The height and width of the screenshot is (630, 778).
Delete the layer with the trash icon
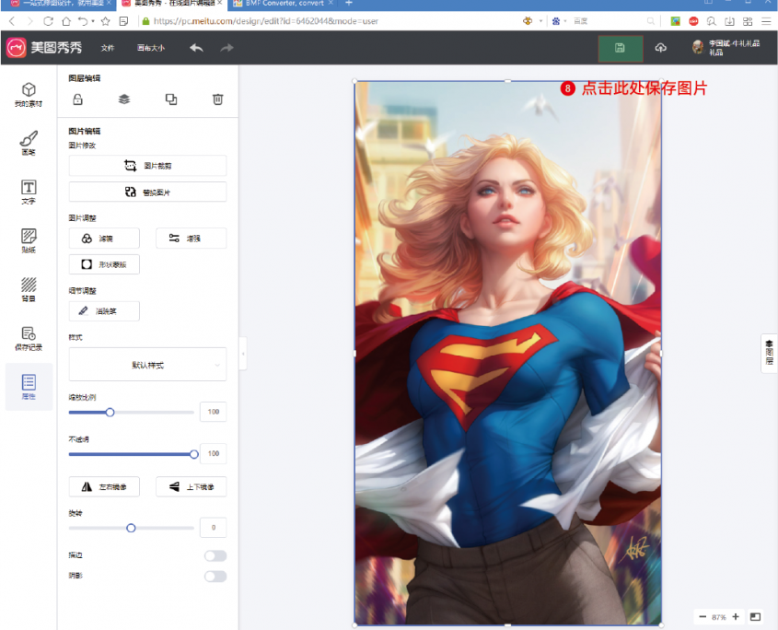[x=218, y=99]
